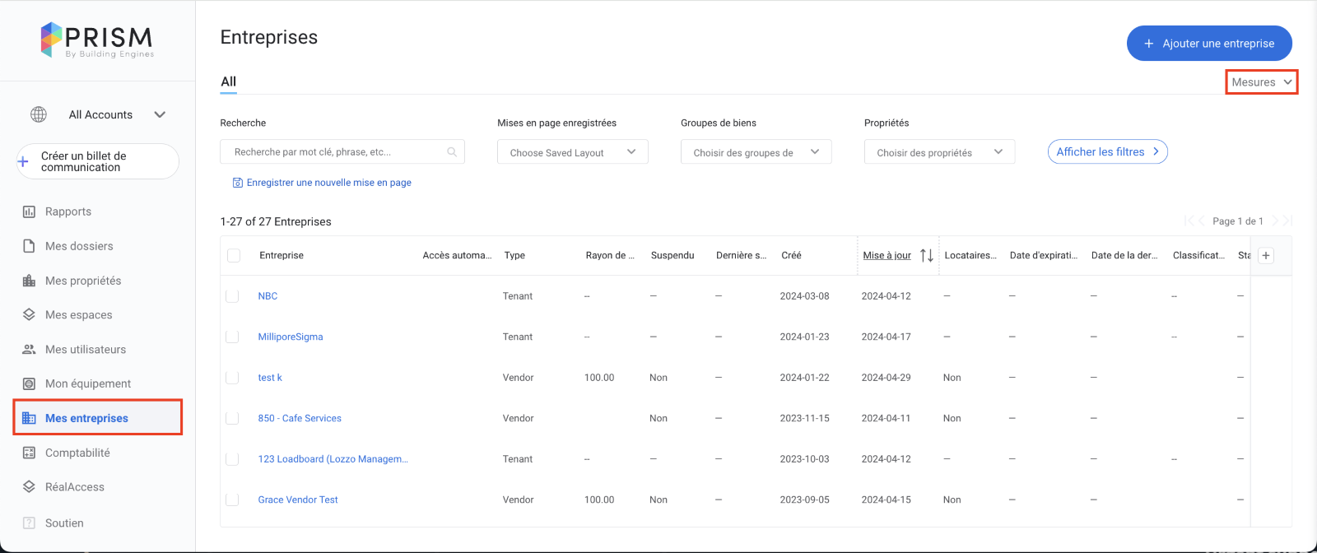Click the Ajouter une entreprise button
Viewport: 1317px width, 553px height.
click(1208, 44)
